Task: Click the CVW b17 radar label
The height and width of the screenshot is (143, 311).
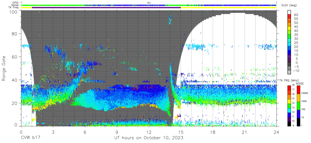Action: pyautogui.click(x=30, y=138)
